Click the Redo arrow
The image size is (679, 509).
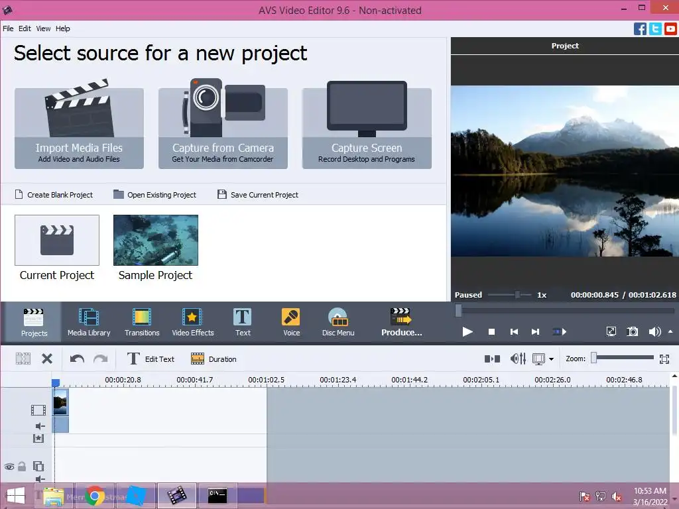pyautogui.click(x=101, y=359)
